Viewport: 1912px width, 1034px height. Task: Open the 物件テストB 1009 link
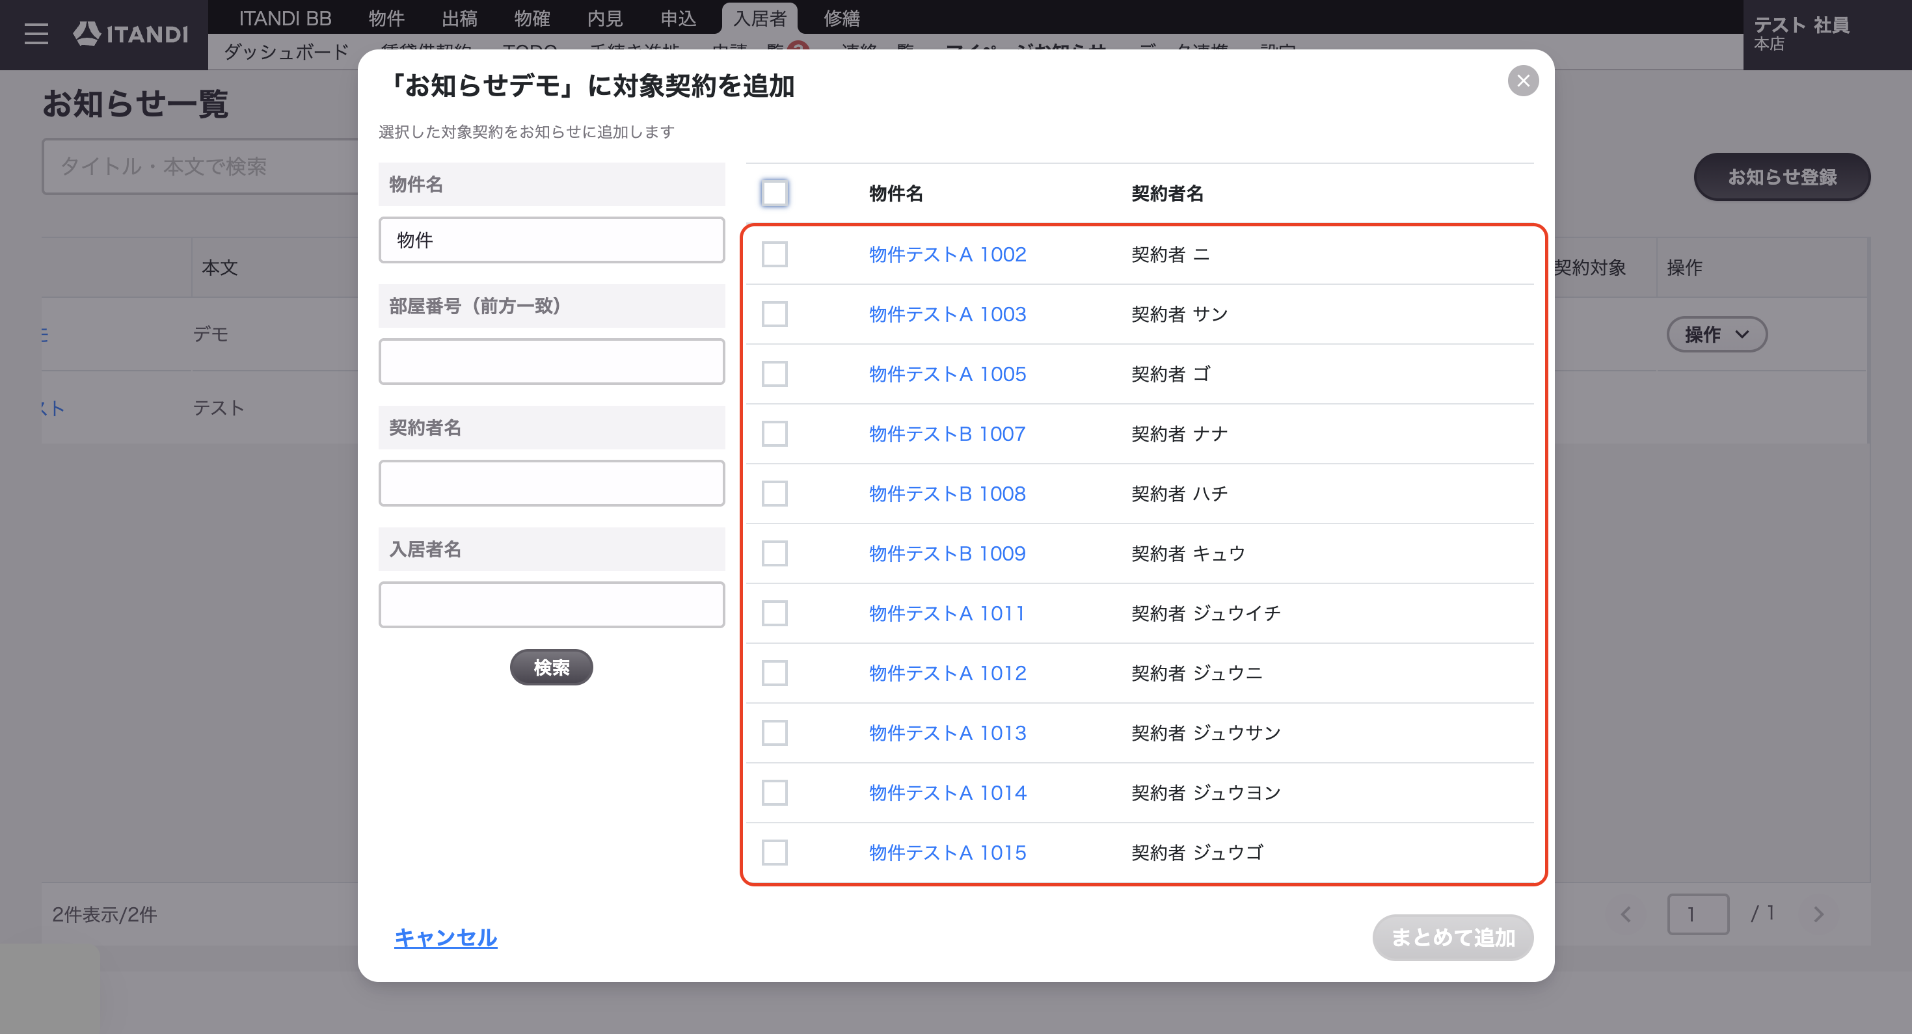pyautogui.click(x=948, y=553)
